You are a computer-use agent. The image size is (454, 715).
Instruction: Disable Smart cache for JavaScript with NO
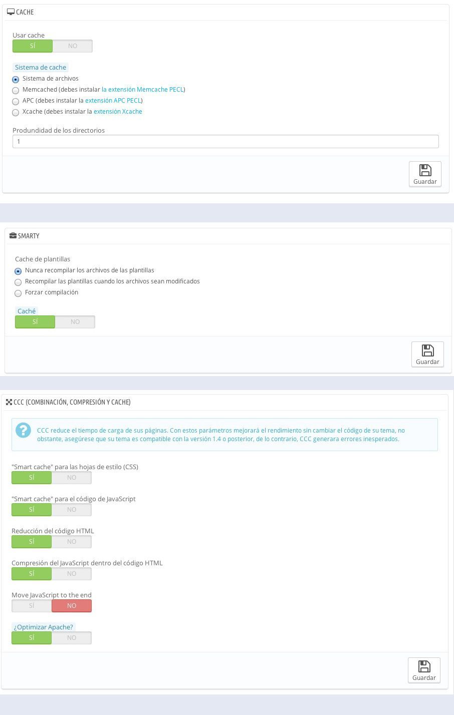tap(72, 510)
